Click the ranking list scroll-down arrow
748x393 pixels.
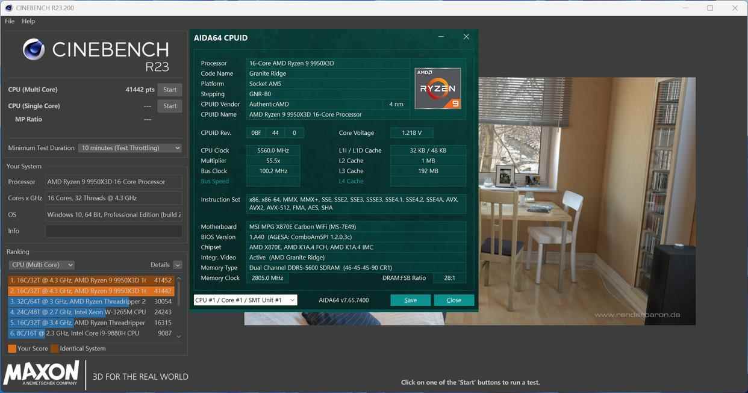179,336
